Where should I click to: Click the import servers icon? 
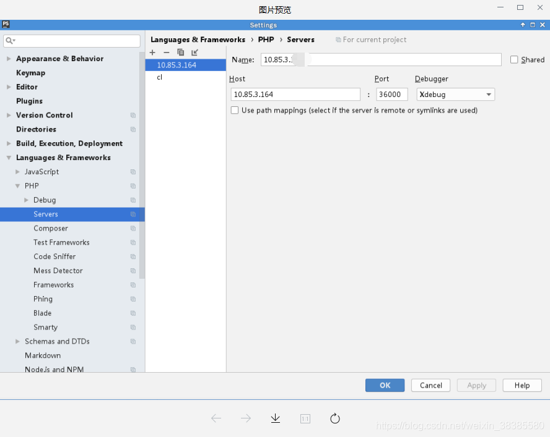coord(194,53)
